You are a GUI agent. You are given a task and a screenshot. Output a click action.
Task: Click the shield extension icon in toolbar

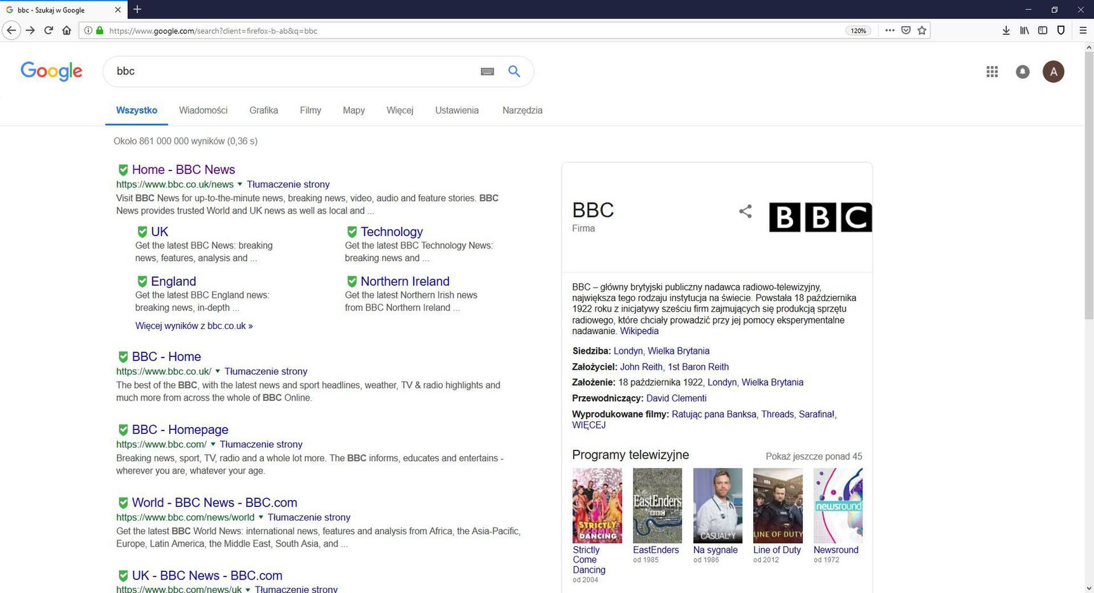tap(1061, 31)
